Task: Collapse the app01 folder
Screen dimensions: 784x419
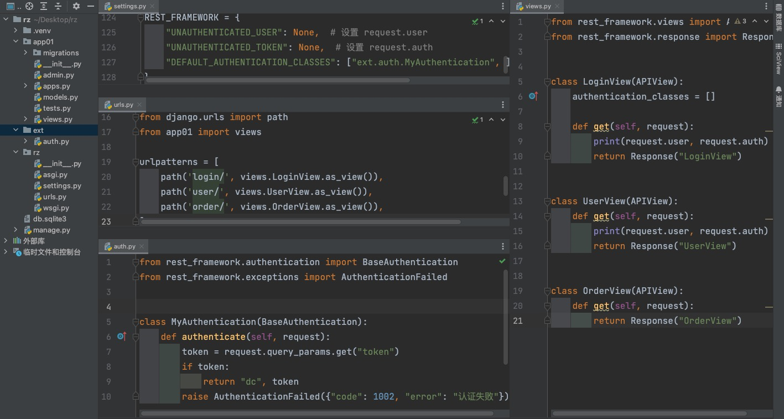Action: tap(16, 42)
